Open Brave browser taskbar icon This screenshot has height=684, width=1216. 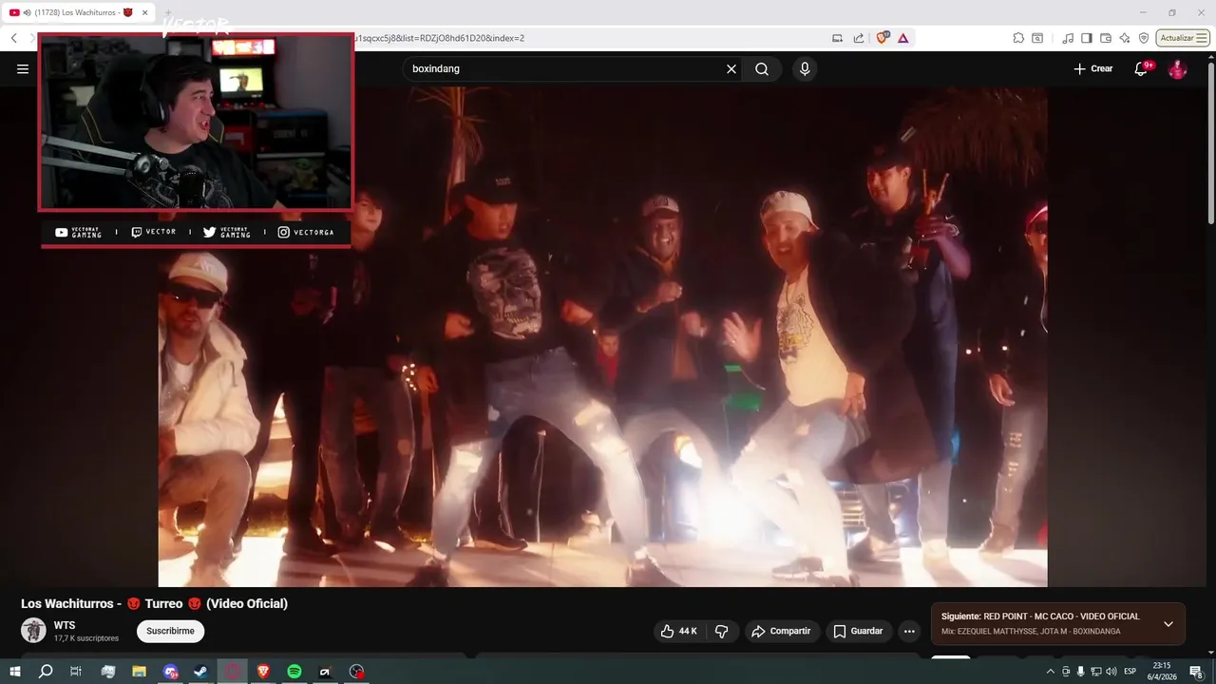(263, 672)
